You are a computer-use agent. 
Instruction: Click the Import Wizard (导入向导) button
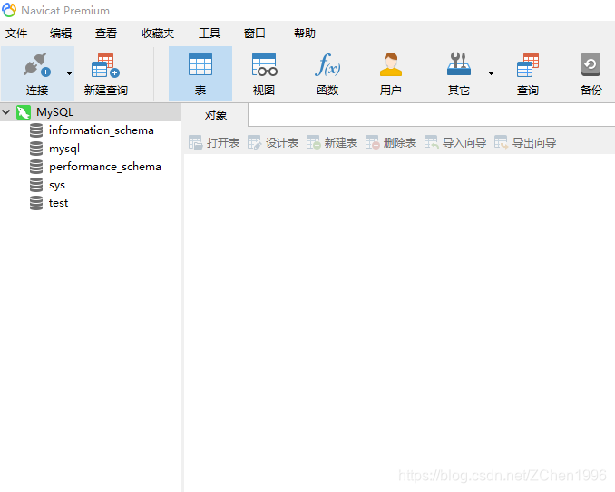455,142
